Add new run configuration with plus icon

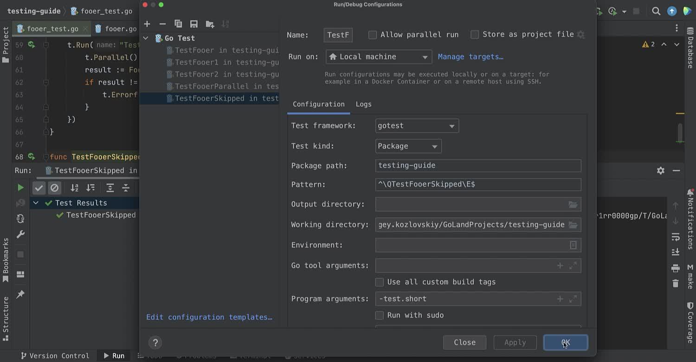147,24
